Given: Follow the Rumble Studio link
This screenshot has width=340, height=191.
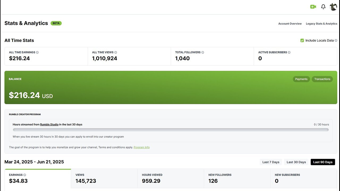Looking at the screenshot, I should [x=49, y=124].
